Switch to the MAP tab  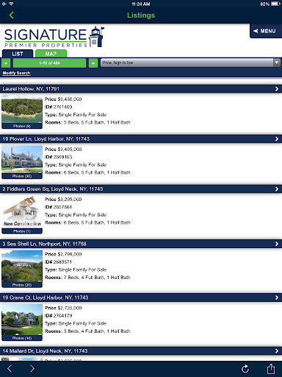[x=51, y=54]
